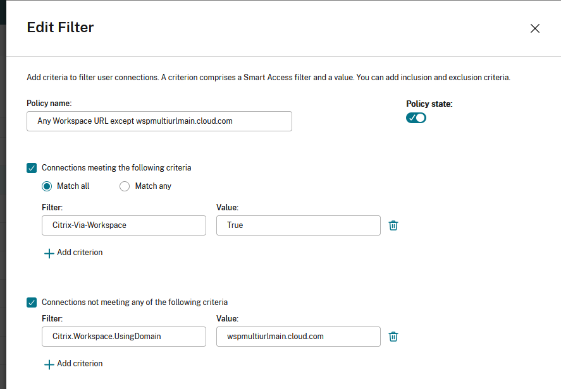Click the Connections meeting the following criteria label

(116, 168)
